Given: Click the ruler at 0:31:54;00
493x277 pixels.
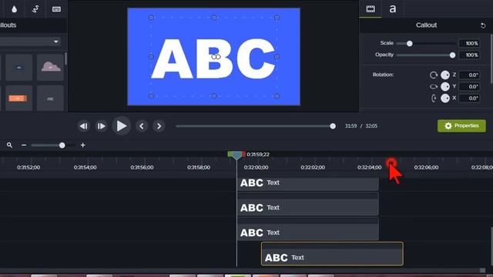Looking at the screenshot, I should (x=86, y=168).
